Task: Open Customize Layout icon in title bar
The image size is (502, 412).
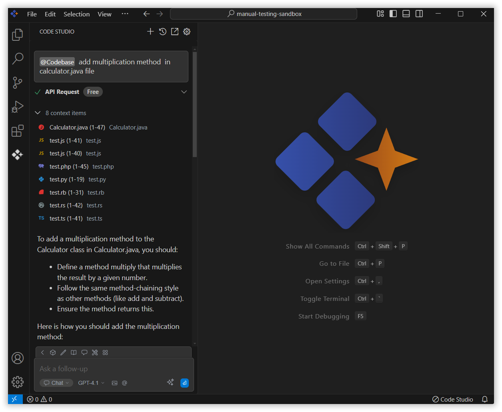Action: tap(380, 14)
